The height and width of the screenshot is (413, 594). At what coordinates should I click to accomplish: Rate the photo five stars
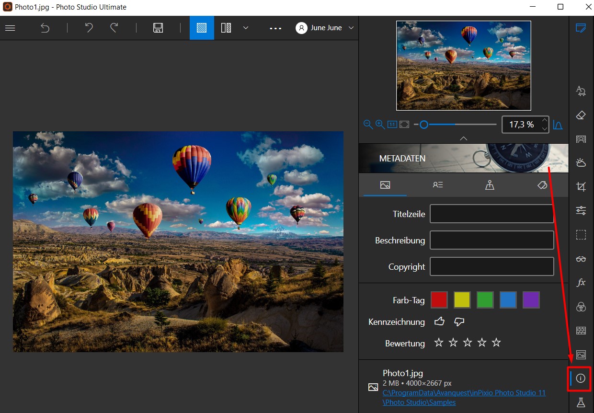point(496,343)
